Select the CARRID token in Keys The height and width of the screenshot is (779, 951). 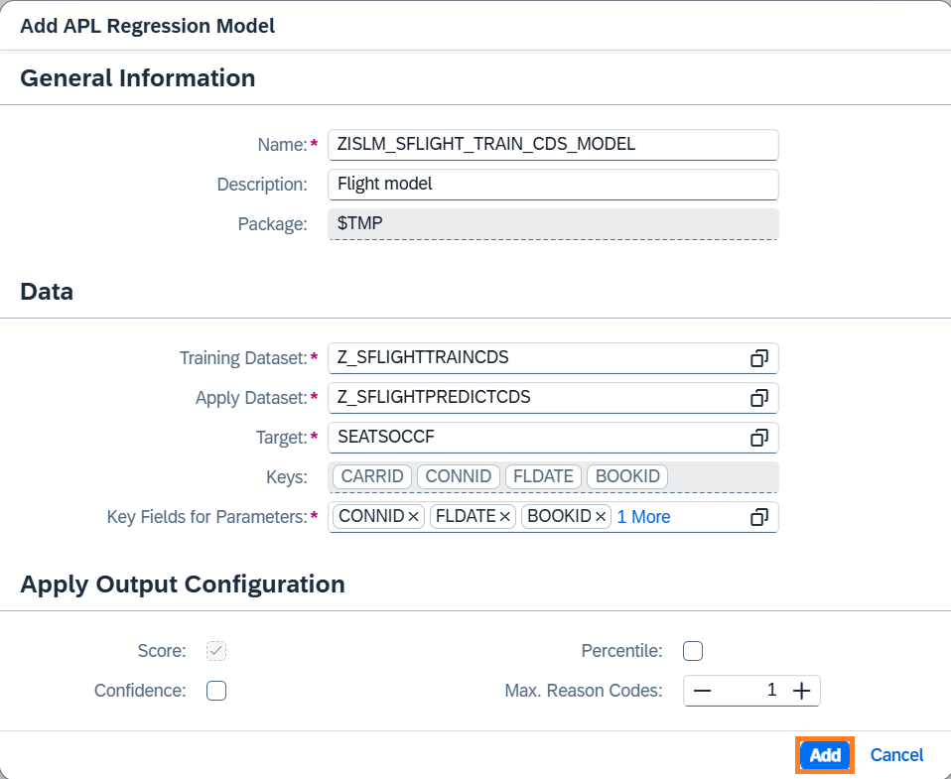tap(372, 476)
